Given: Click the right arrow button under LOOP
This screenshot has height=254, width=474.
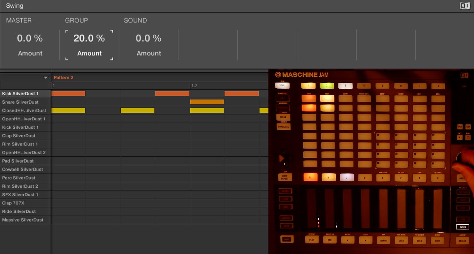Looking at the screenshot, I should [366, 240].
